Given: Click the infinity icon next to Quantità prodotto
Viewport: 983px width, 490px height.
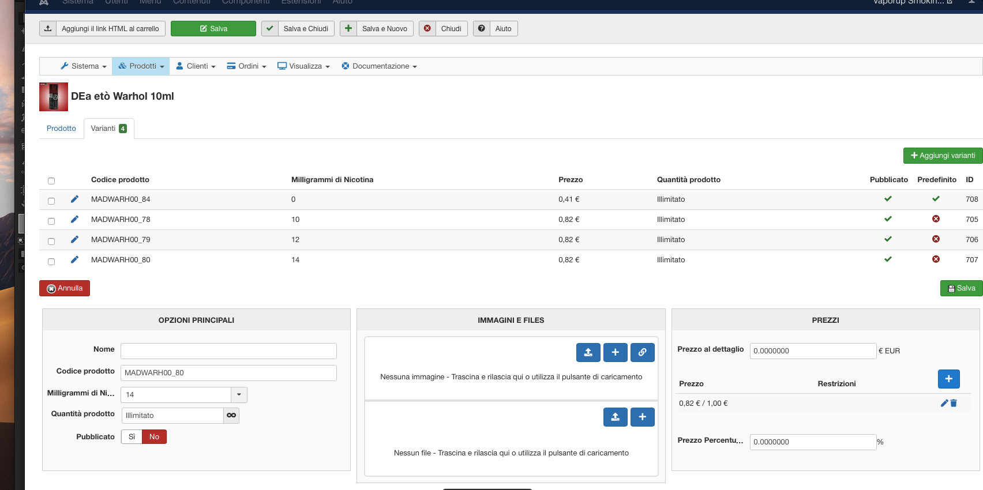Looking at the screenshot, I should [231, 416].
